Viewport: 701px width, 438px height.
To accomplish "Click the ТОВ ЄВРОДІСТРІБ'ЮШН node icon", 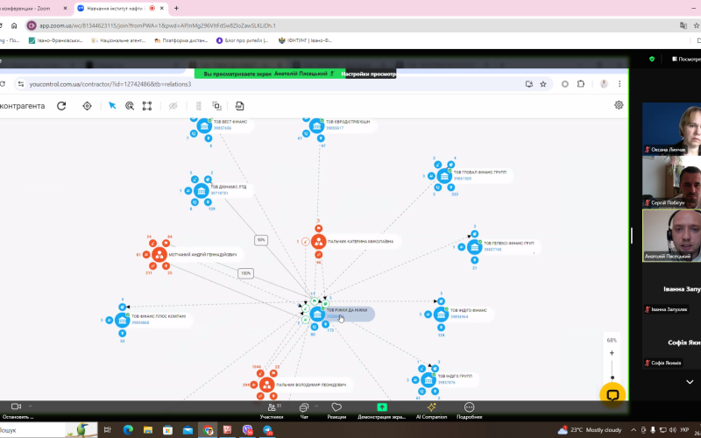I will tap(316, 125).
